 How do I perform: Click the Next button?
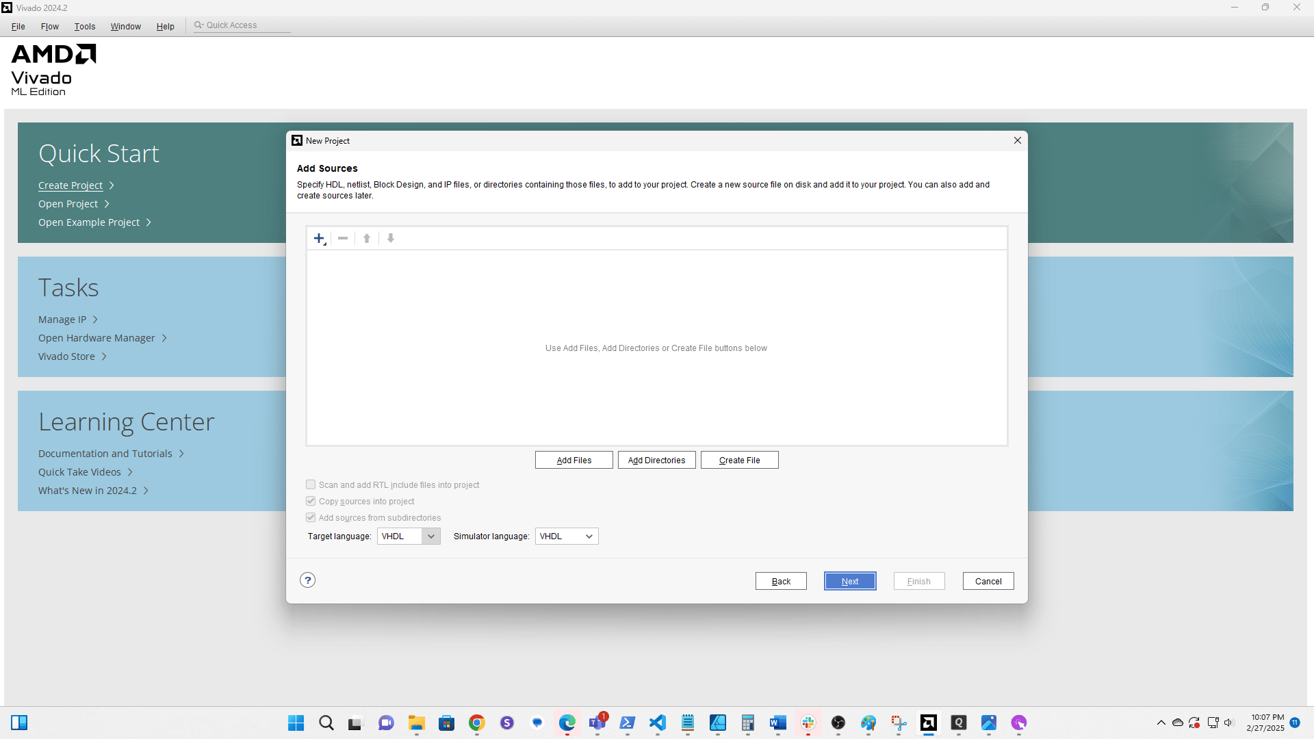[x=850, y=581]
